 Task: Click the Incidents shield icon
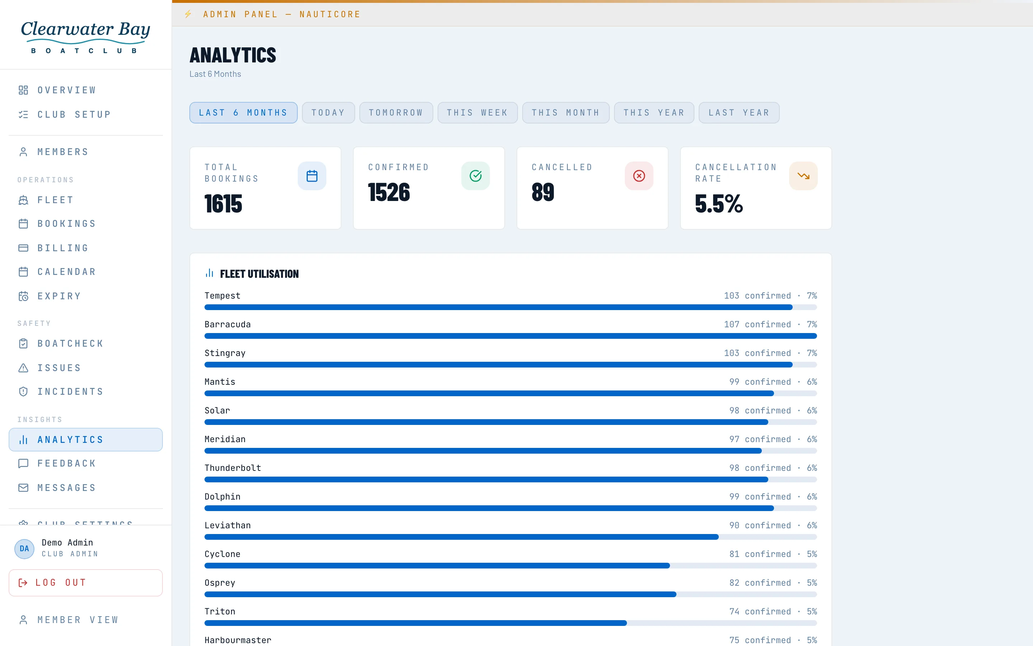click(23, 392)
